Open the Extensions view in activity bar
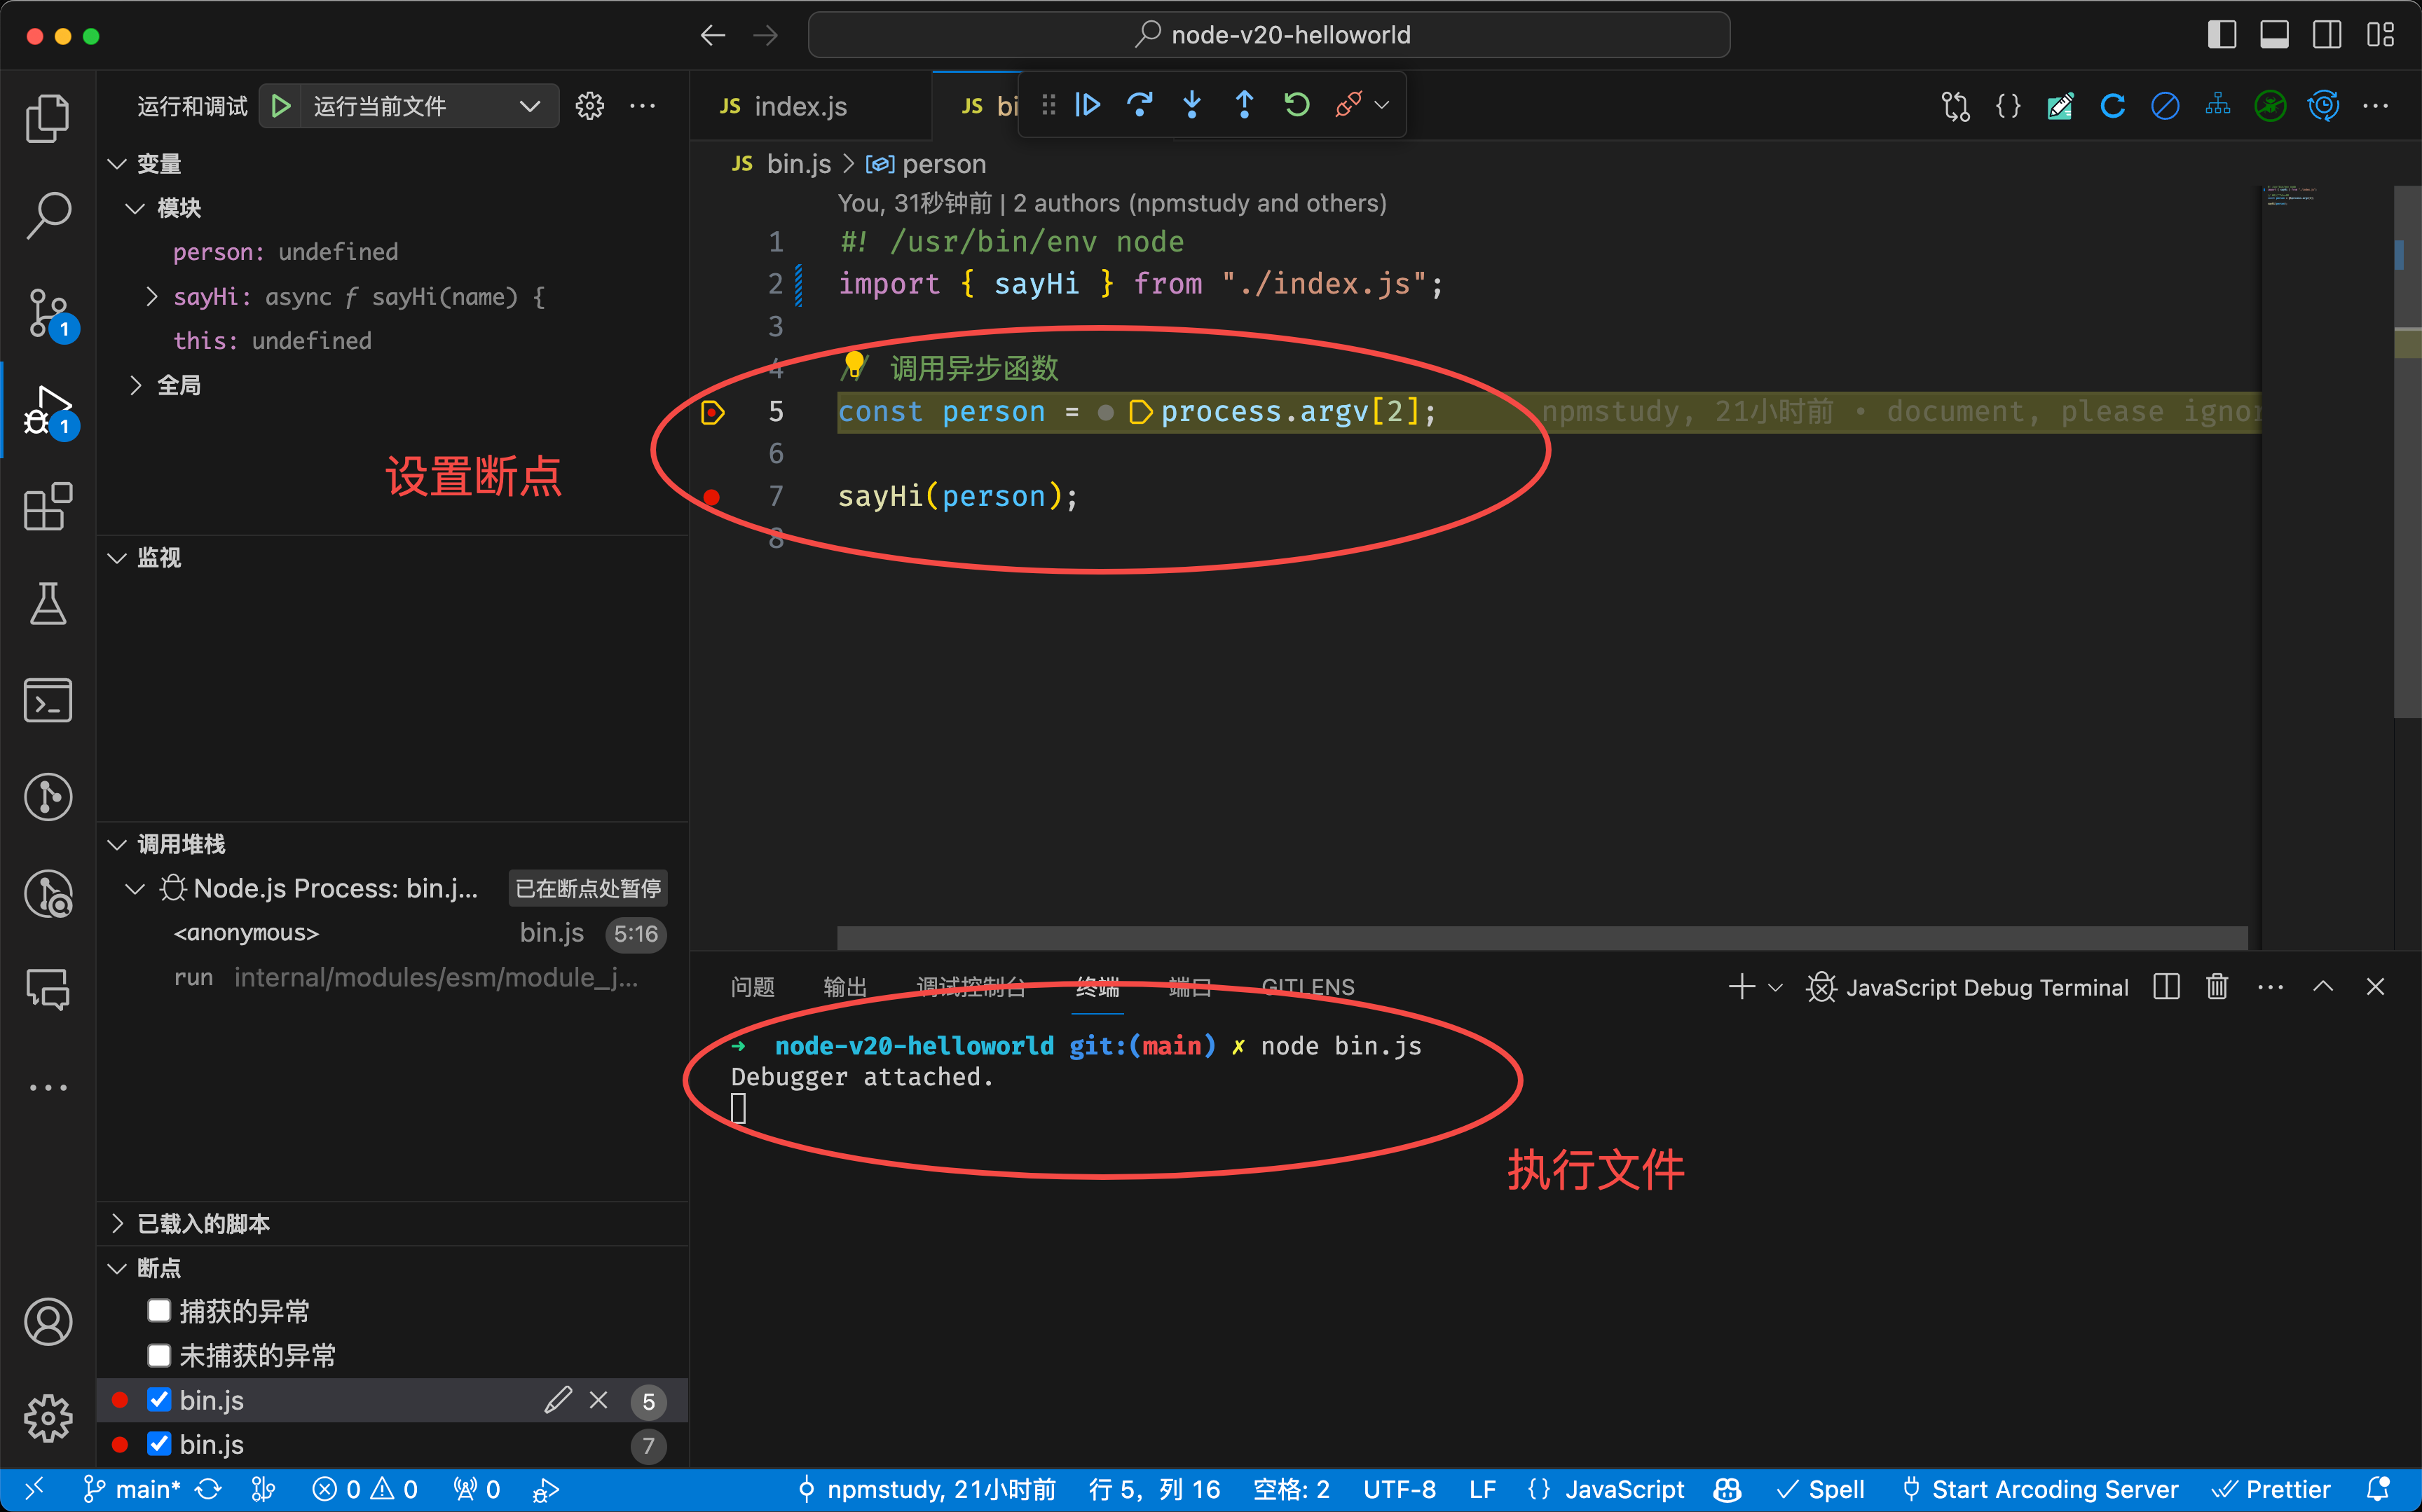Image resolution: width=2422 pixels, height=1512 pixels. (x=48, y=507)
